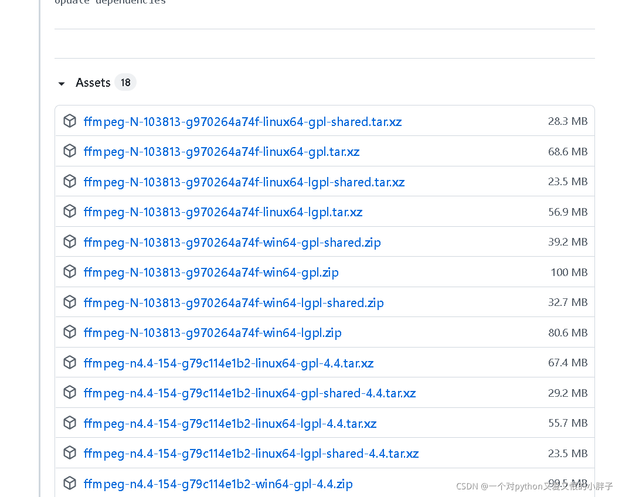Click the 68.6 MB file size
The image size is (622, 497).
567,151
